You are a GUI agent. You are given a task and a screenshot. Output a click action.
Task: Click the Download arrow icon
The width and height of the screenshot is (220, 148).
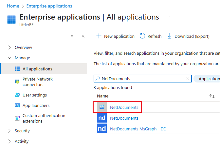click(169, 36)
